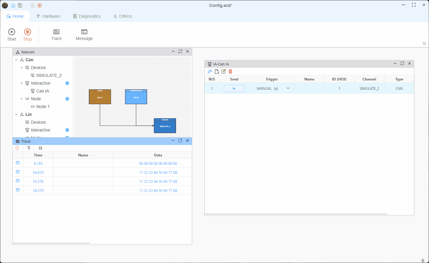The image size is (429, 263).
Task: Click the brown Node 1 block in diagram
Action: coord(100,97)
